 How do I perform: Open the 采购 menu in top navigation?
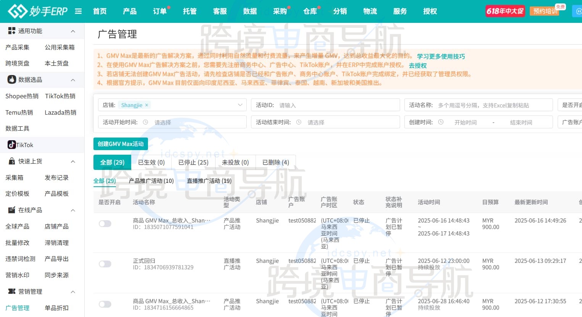280,11
